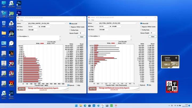The height and width of the screenshot is (108, 192).
Task: Select IO/s radio in left ATTO window
Action: (x=77, y=85)
